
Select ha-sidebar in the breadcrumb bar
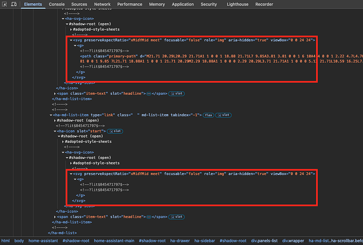(205, 241)
